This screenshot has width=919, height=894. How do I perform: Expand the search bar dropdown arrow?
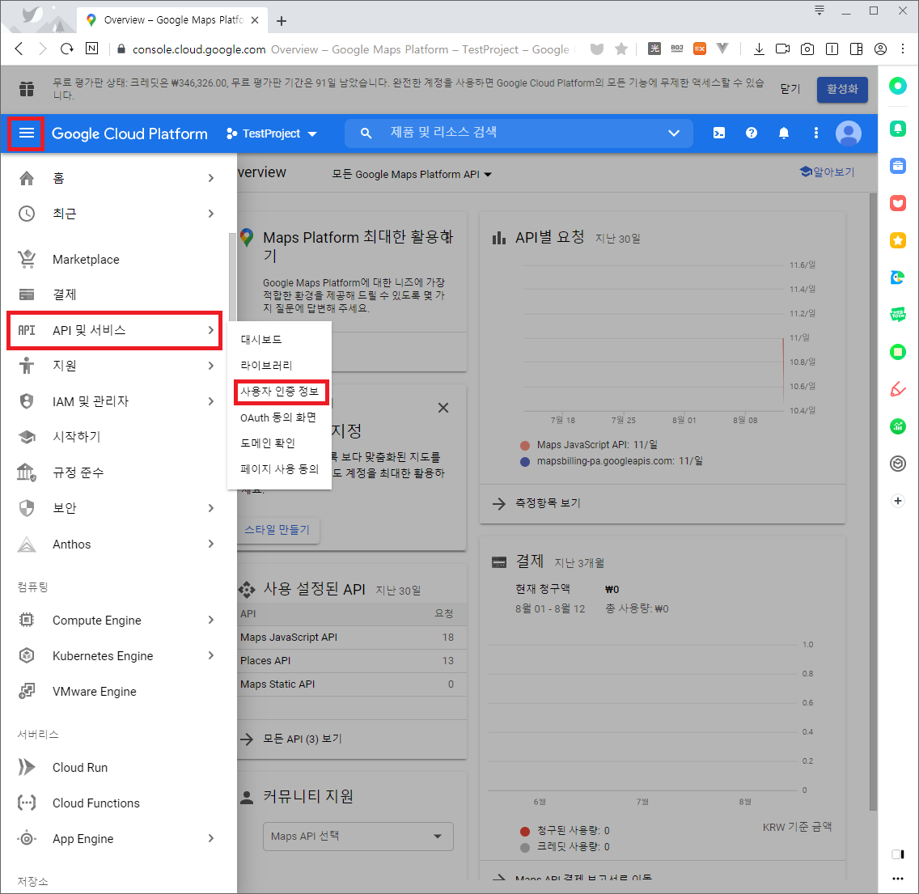pos(674,133)
